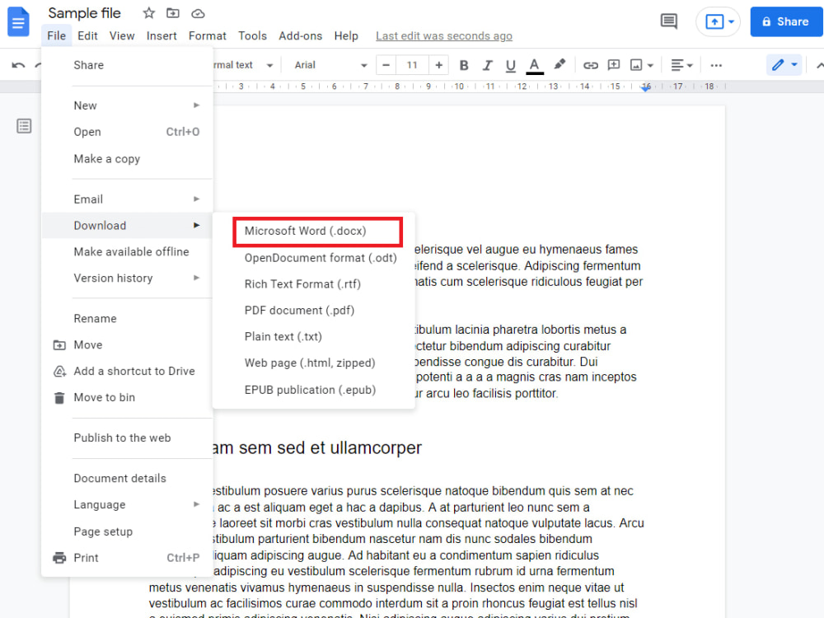Viewport: 824px width, 618px height.
Task: Download as Plain text (.txt)
Action: click(x=314, y=337)
